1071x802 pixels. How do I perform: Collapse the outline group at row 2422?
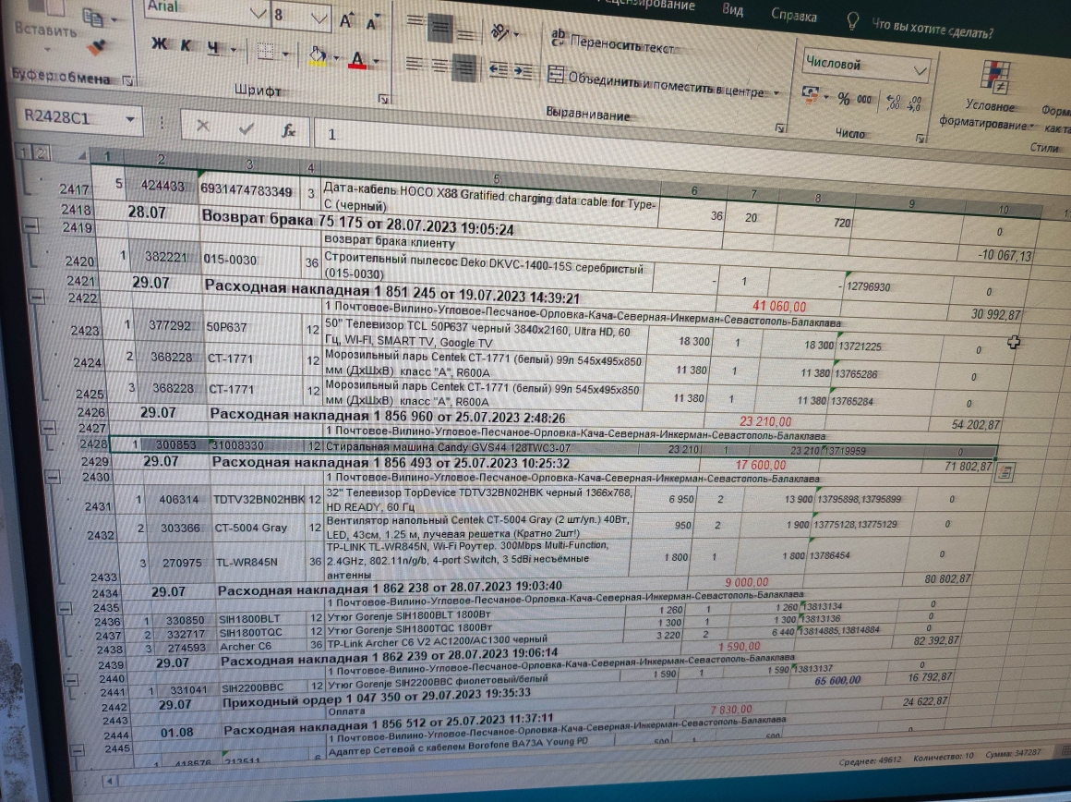pyautogui.click(x=37, y=296)
